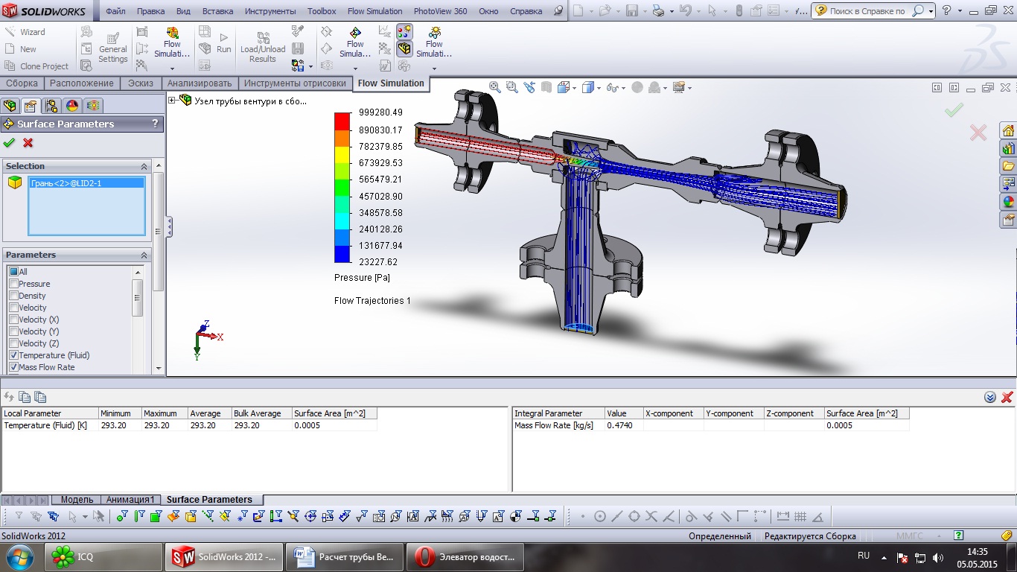This screenshot has height=572, width=1017.
Task: Uncheck Temperature (Fluid) checkbox
Action: click(13, 355)
